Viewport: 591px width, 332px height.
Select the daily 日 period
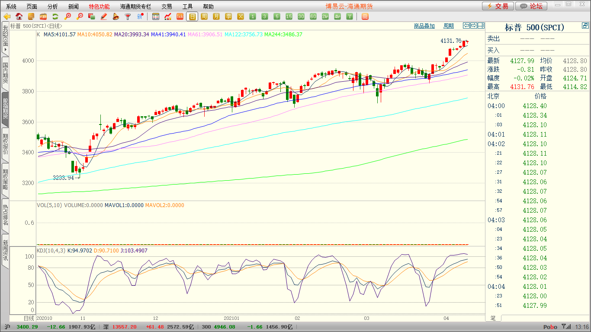[x=192, y=16]
